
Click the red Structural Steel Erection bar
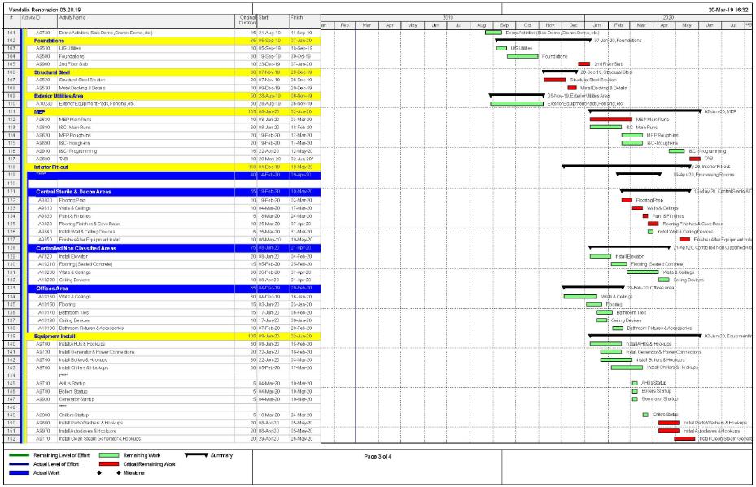pos(554,80)
